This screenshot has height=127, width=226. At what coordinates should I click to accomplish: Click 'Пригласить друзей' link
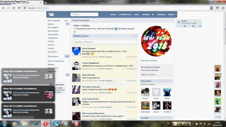click(149, 61)
